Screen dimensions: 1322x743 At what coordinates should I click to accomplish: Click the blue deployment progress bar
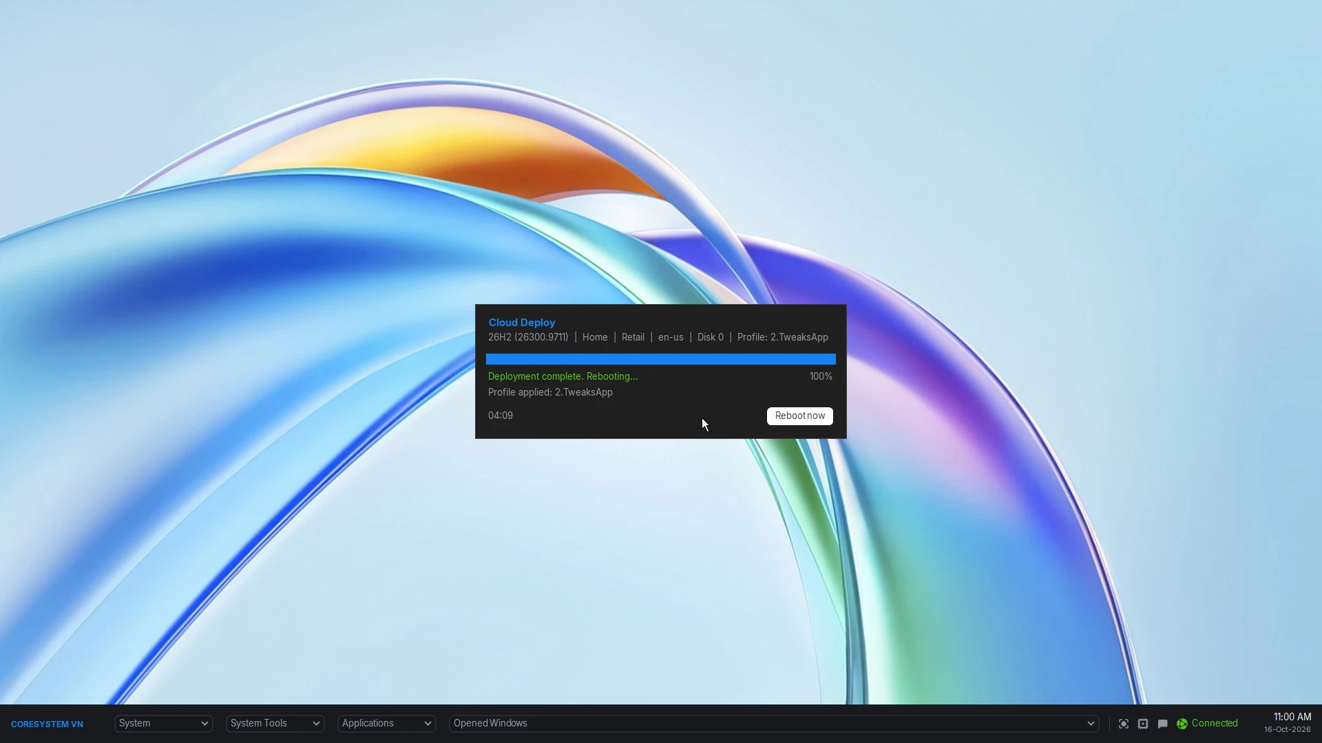(x=661, y=359)
